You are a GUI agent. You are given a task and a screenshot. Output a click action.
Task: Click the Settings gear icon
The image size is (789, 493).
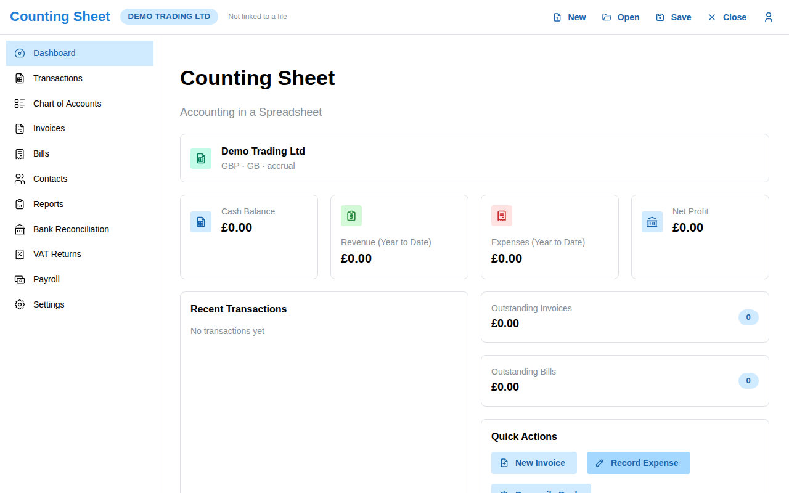(x=20, y=304)
